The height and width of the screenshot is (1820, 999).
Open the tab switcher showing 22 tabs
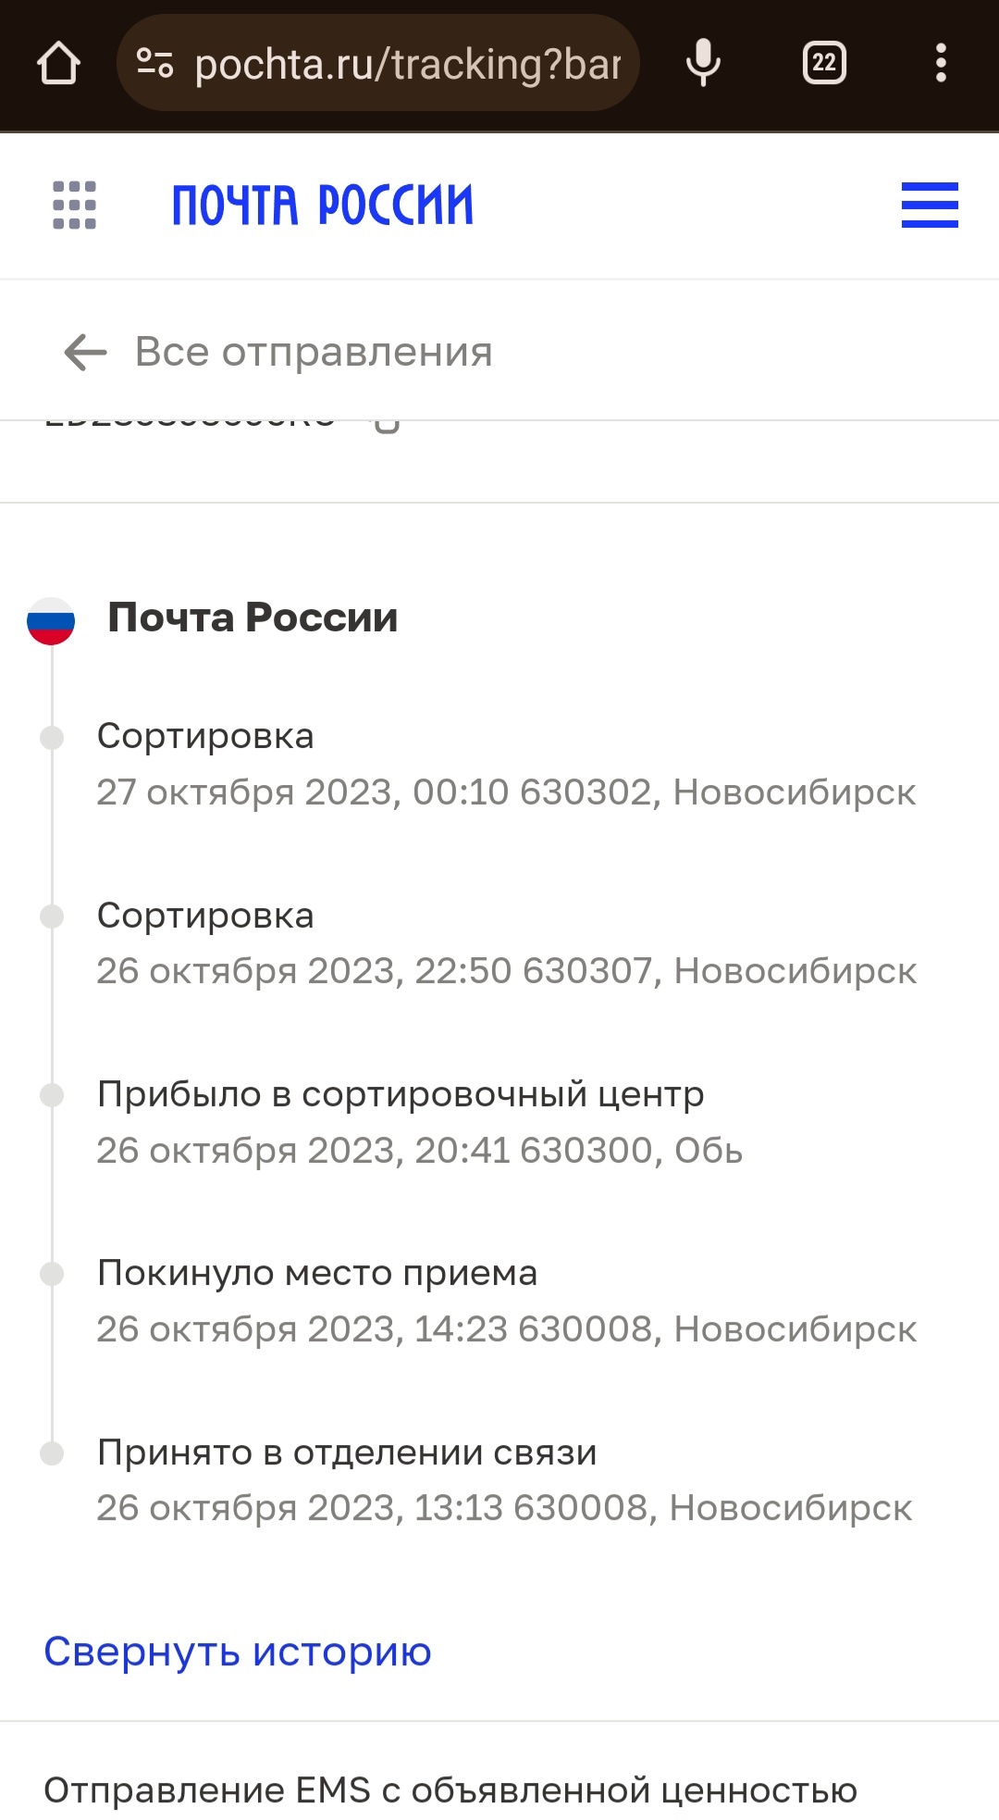coord(823,64)
